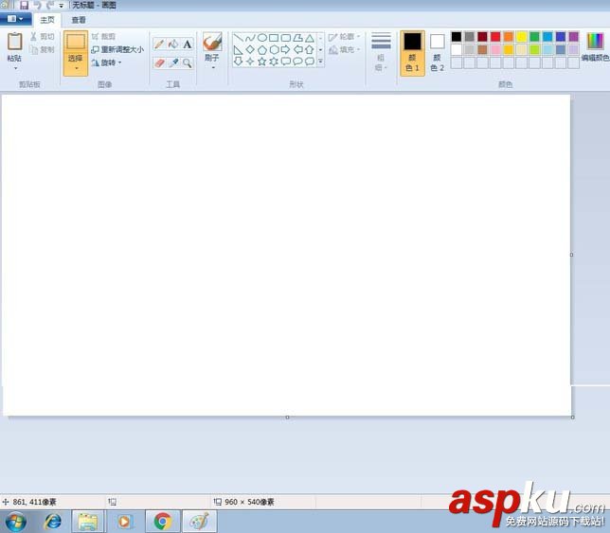Open the blue Paint application menu button
610x533 pixels.
(x=15, y=19)
